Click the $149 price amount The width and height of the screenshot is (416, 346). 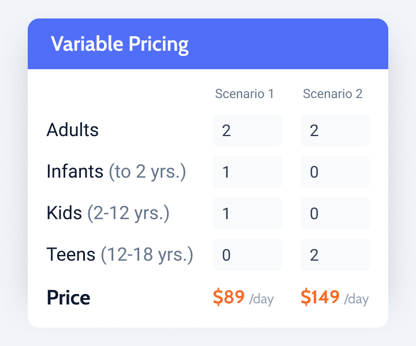[320, 297]
